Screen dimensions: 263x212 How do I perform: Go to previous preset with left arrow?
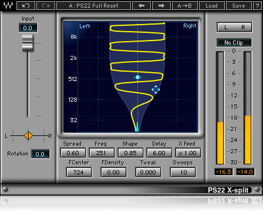[x=141, y=5]
